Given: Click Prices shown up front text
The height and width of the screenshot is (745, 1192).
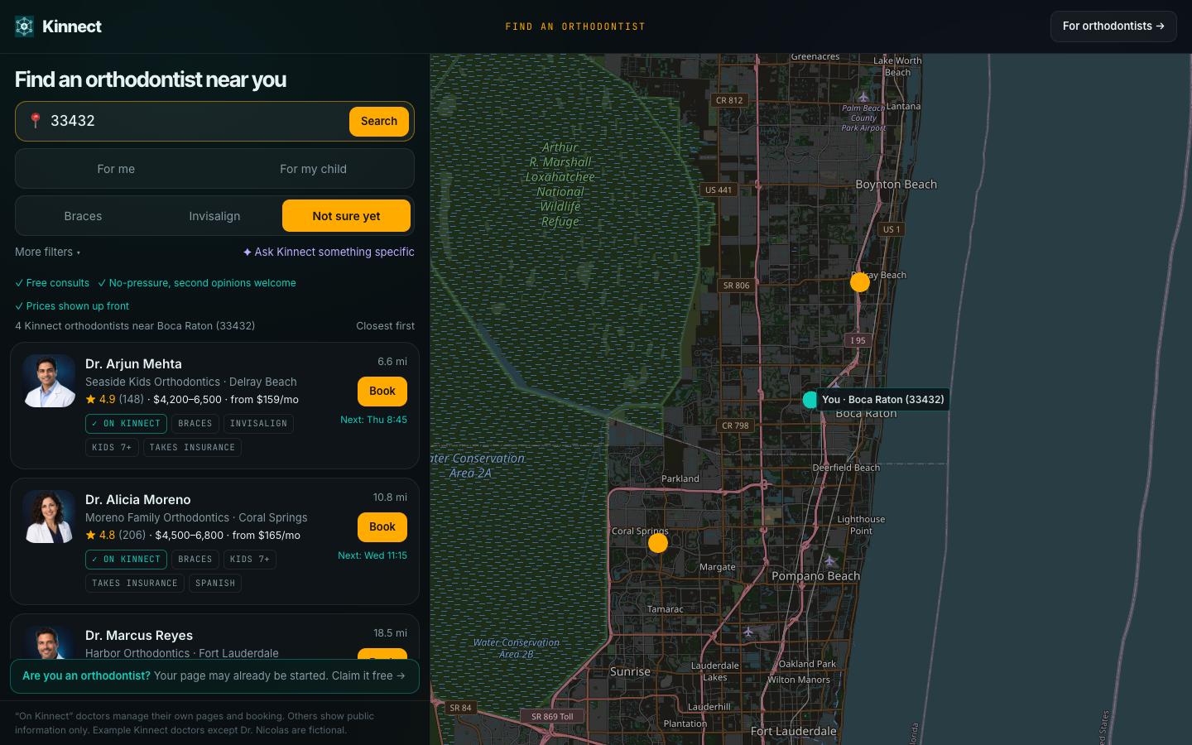Looking at the screenshot, I should 72,306.
